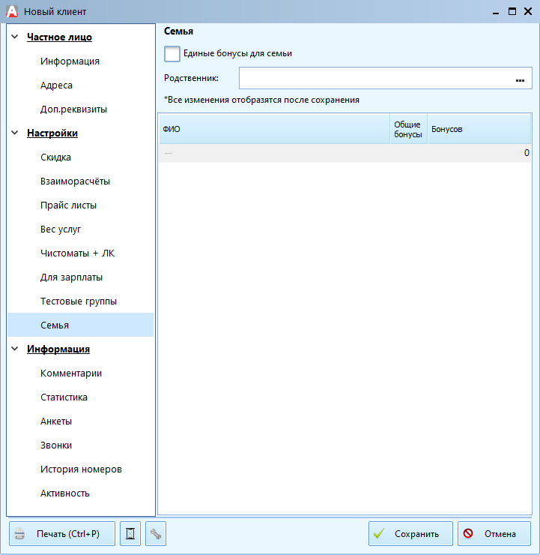Screen dimensions: 540x555
Task: Sort by the ФИО column header
Action: point(273,129)
